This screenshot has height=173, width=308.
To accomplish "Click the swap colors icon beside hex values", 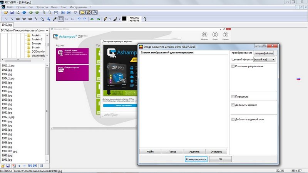I will coord(144,19).
